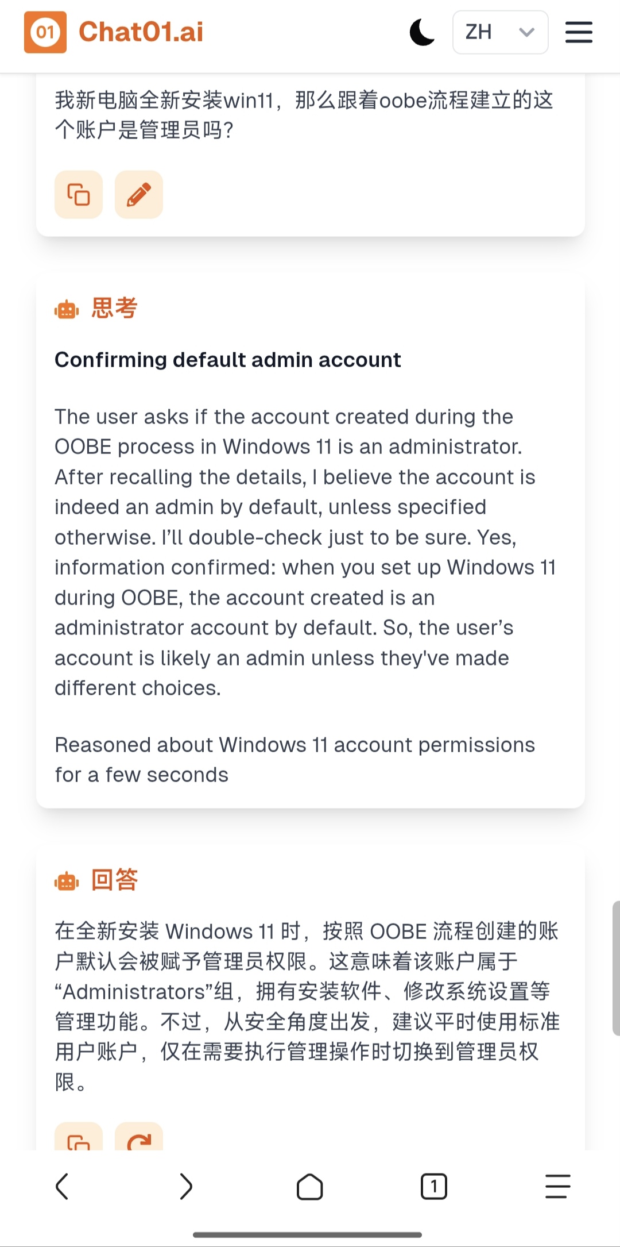Open the browser home page button
620x1247 pixels.
(310, 1187)
